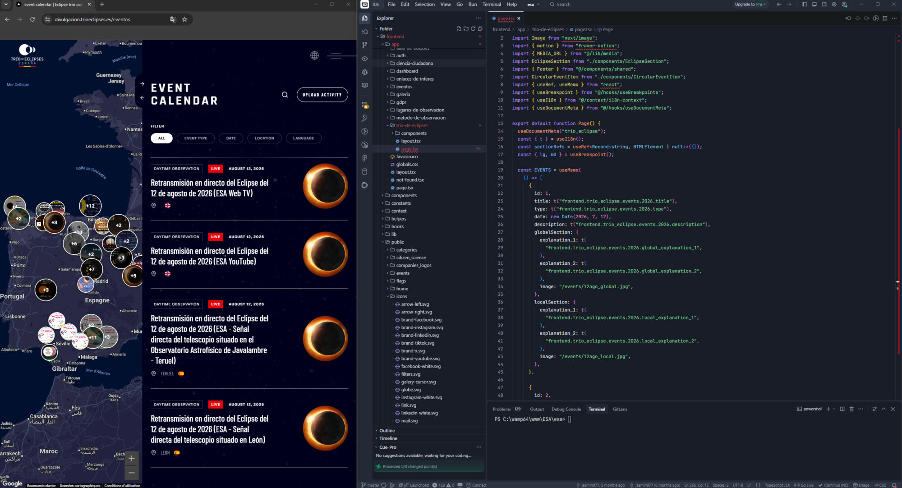Maximize the terminal panel with the chevron
The width and height of the screenshot is (902, 488).
pos(884,409)
